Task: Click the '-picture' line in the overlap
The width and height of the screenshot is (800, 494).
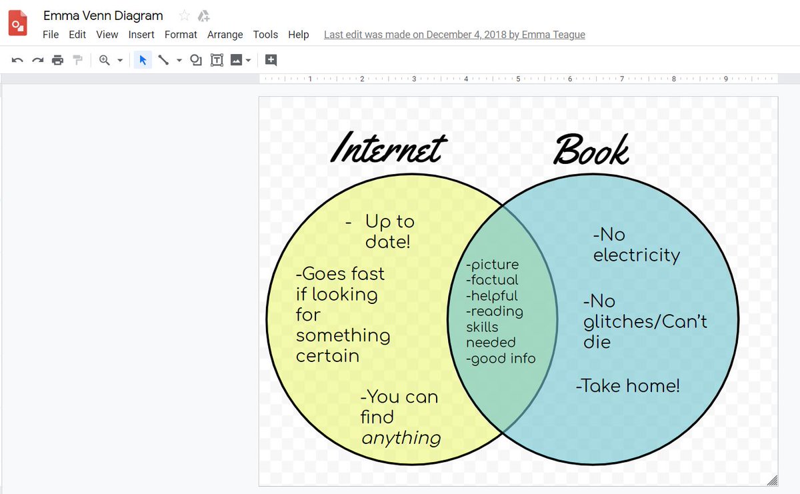Action: tap(492, 265)
